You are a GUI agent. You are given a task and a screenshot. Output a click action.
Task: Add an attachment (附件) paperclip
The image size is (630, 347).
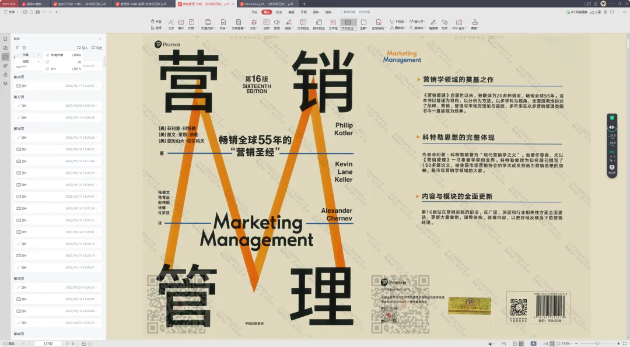[x=444, y=24]
